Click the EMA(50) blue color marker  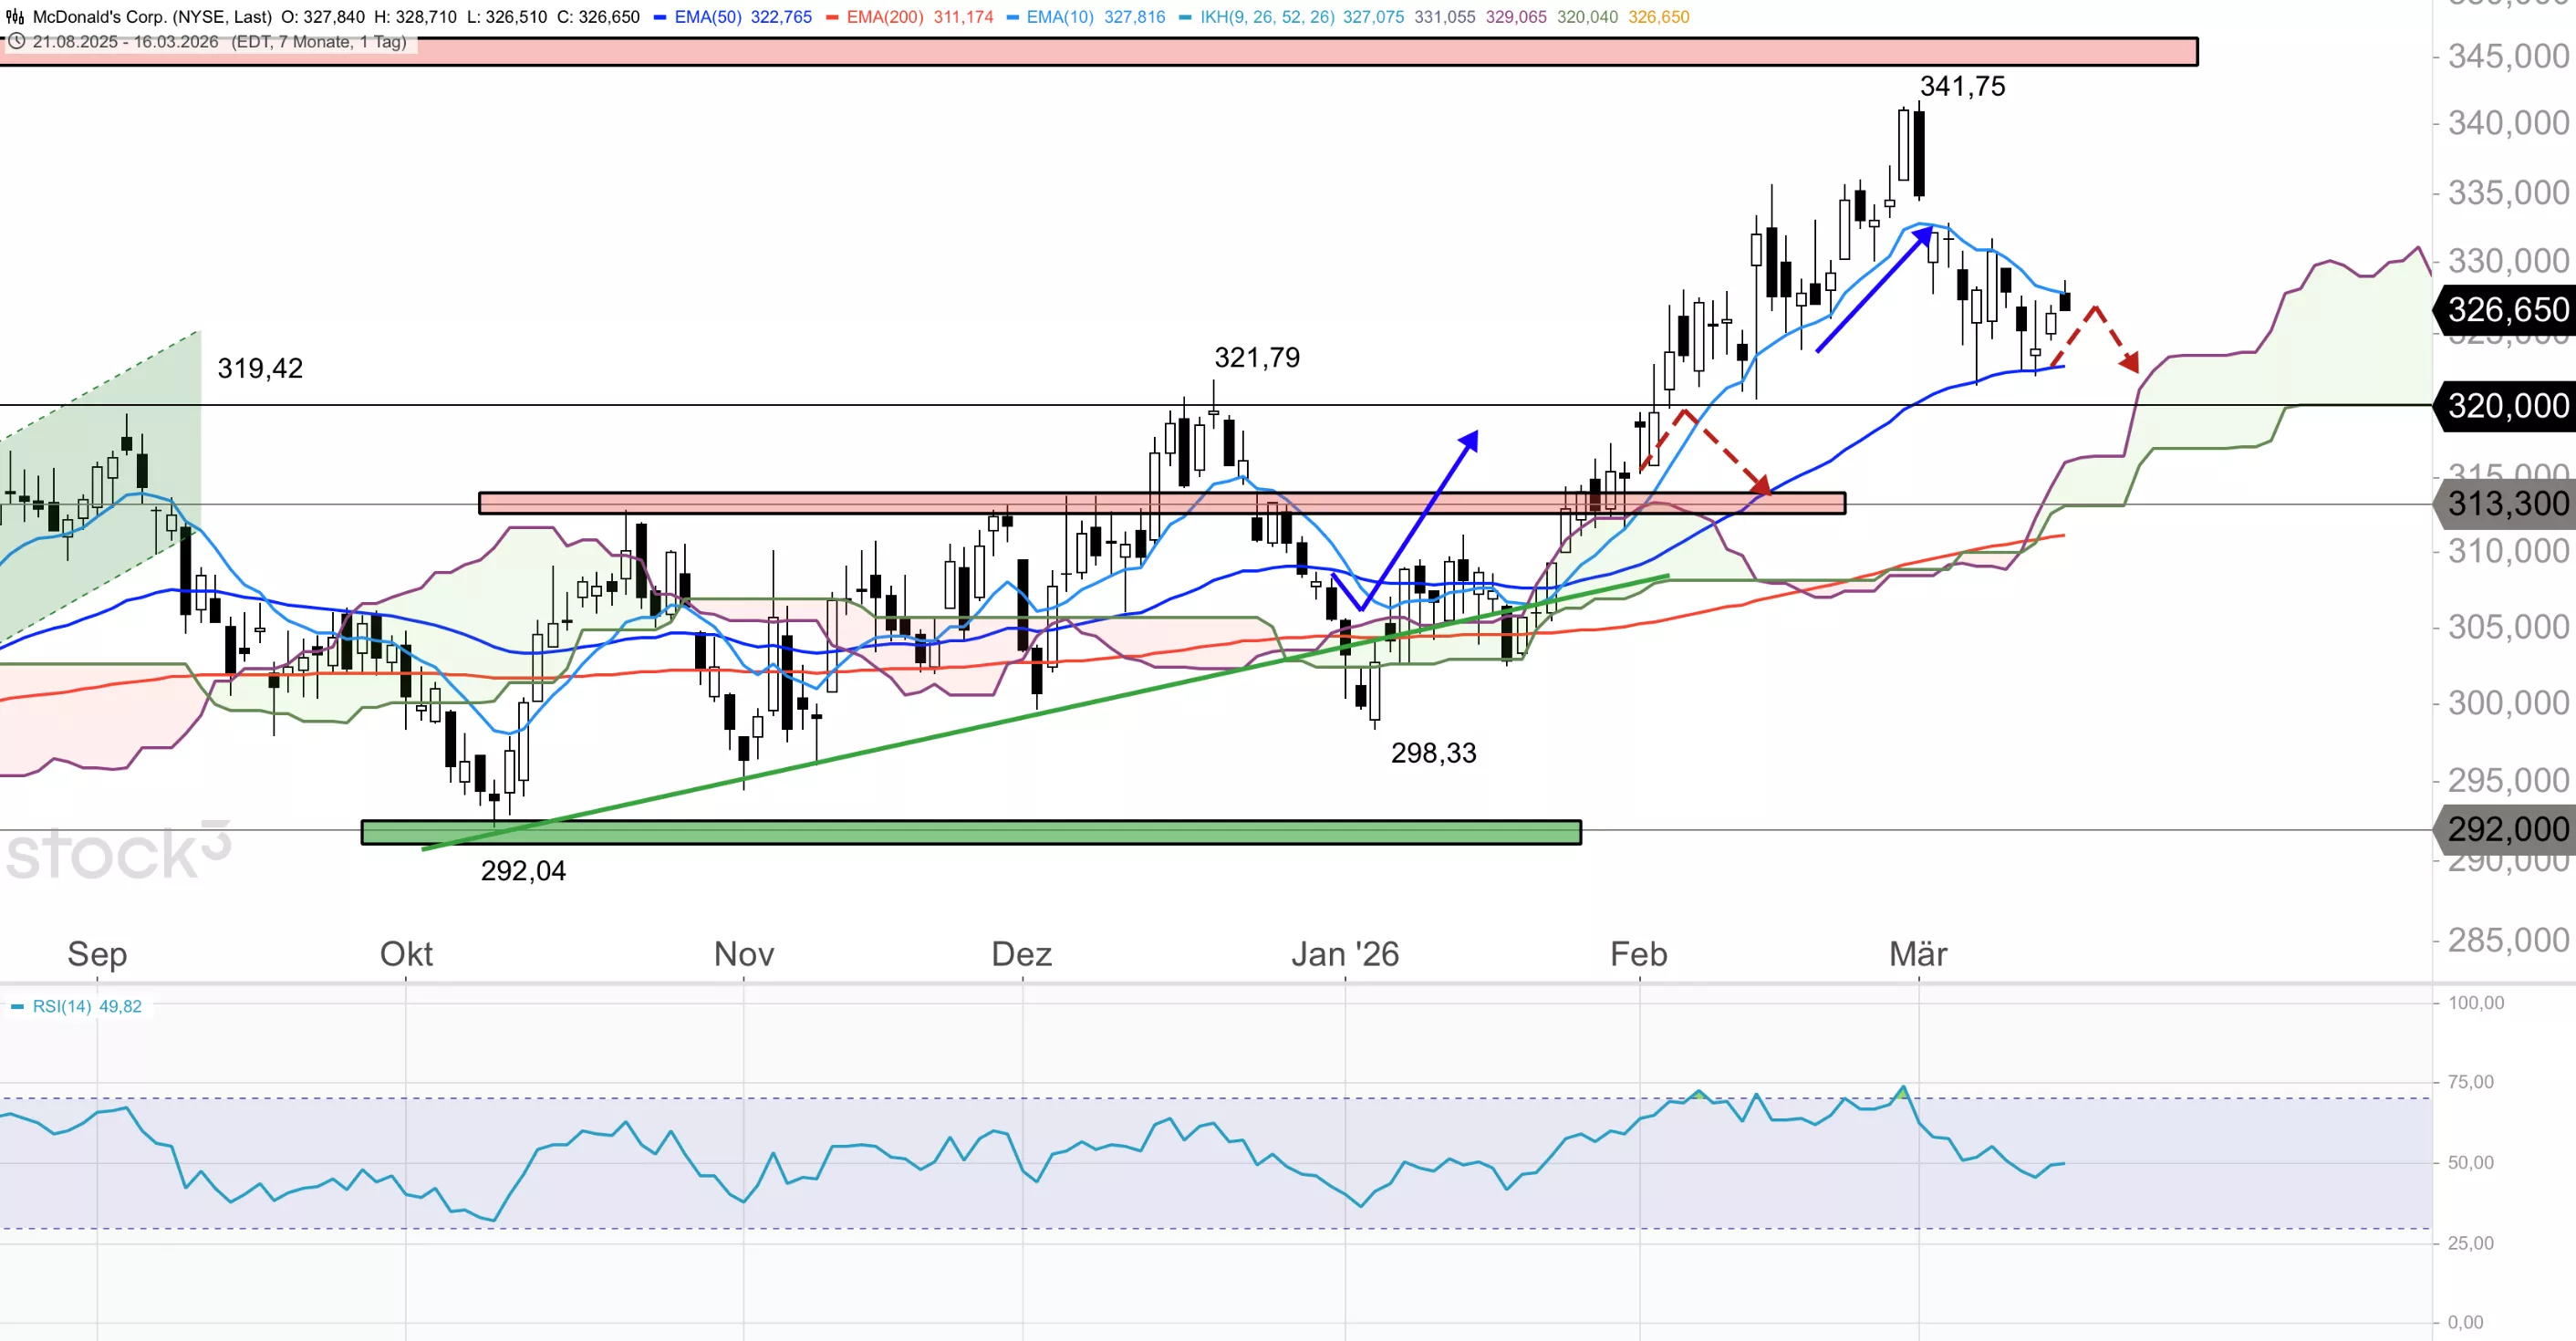tap(660, 17)
